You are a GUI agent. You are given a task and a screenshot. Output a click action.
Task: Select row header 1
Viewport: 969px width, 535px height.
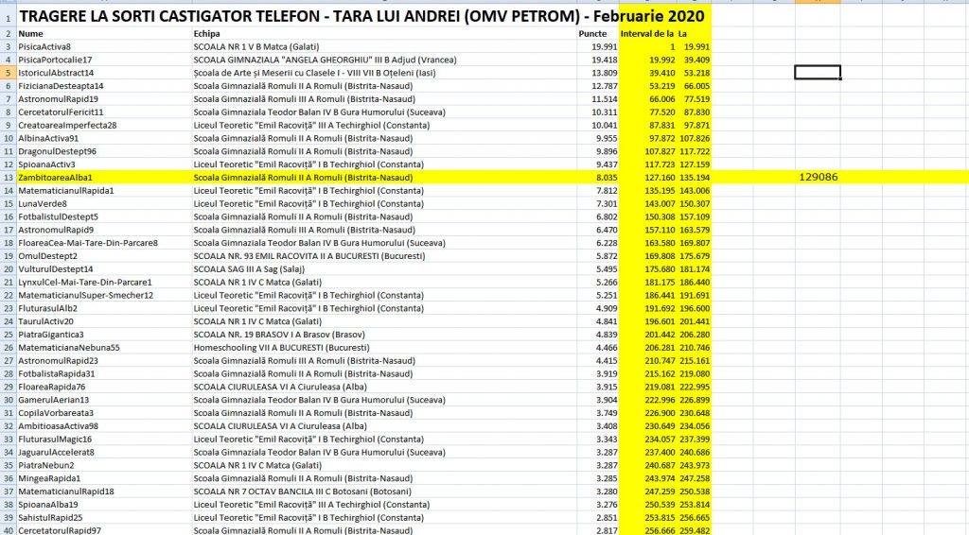(x=8, y=18)
